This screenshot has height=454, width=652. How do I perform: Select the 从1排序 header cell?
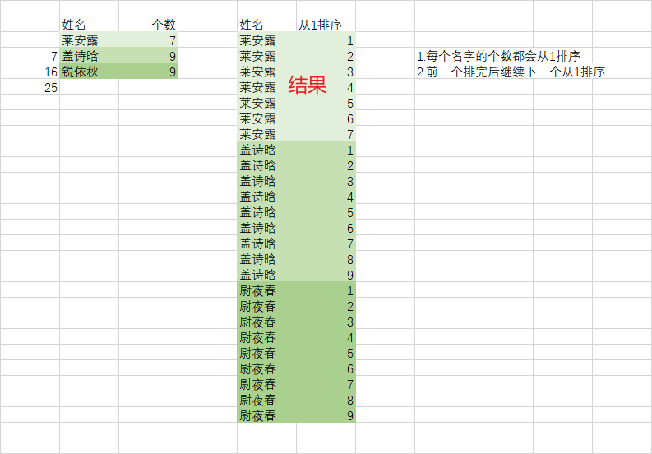click(x=326, y=25)
